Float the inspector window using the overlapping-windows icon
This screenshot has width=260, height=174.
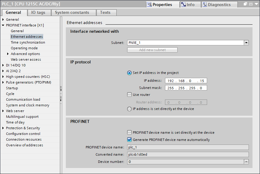point(245,4)
